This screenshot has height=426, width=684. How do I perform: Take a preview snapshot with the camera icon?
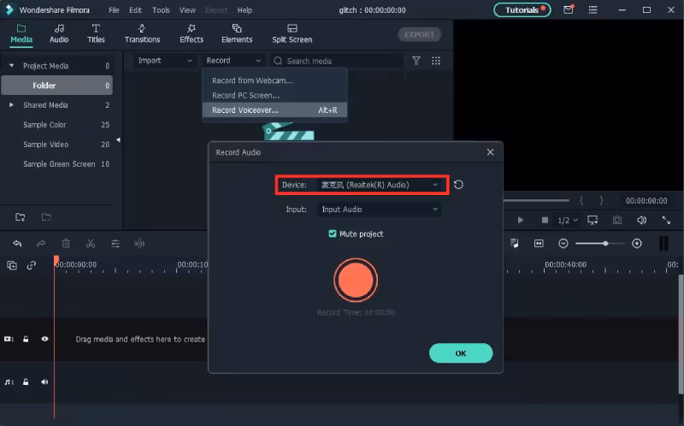click(x=616, y=220)
